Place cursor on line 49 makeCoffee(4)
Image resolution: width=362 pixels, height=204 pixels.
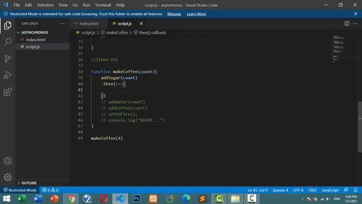click(x=107, y=138)
